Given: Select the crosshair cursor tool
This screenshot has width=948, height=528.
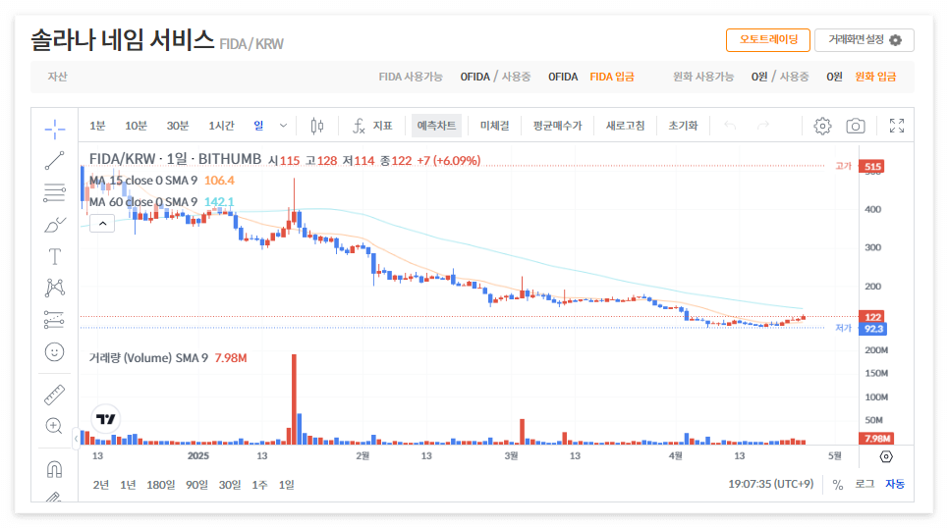Looking at the screenshot, I should pos(54,129).
